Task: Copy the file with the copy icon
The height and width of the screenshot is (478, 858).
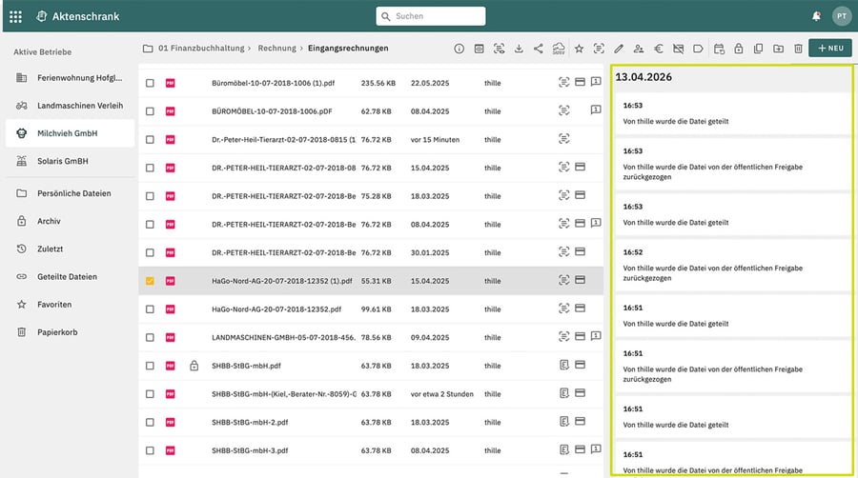Action: coord(759,49)
